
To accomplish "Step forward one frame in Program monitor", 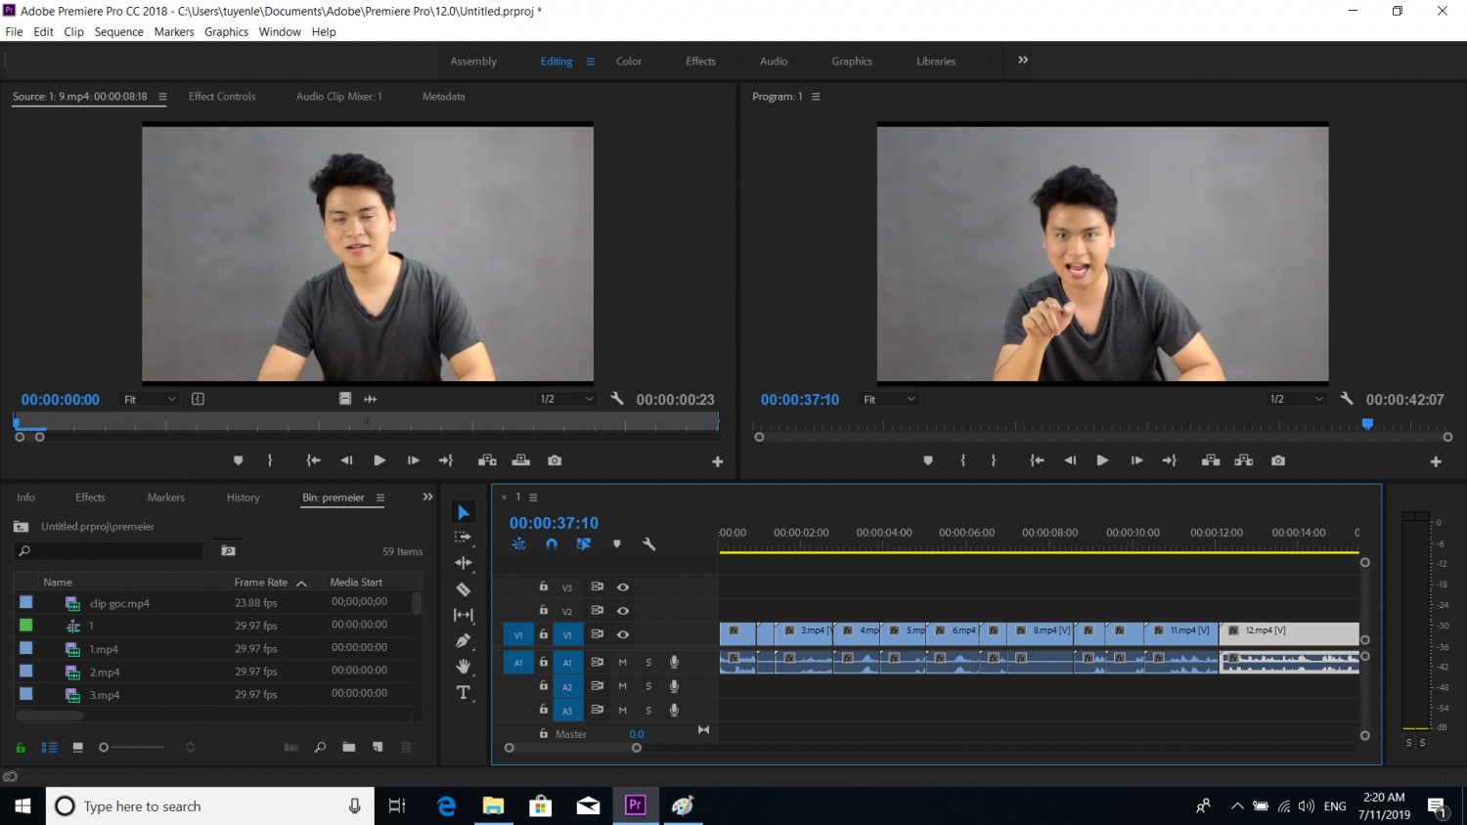I will [1136, 460].
